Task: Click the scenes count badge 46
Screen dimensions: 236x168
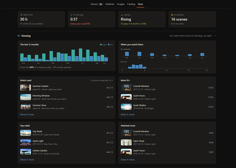Action: [101, 4]
